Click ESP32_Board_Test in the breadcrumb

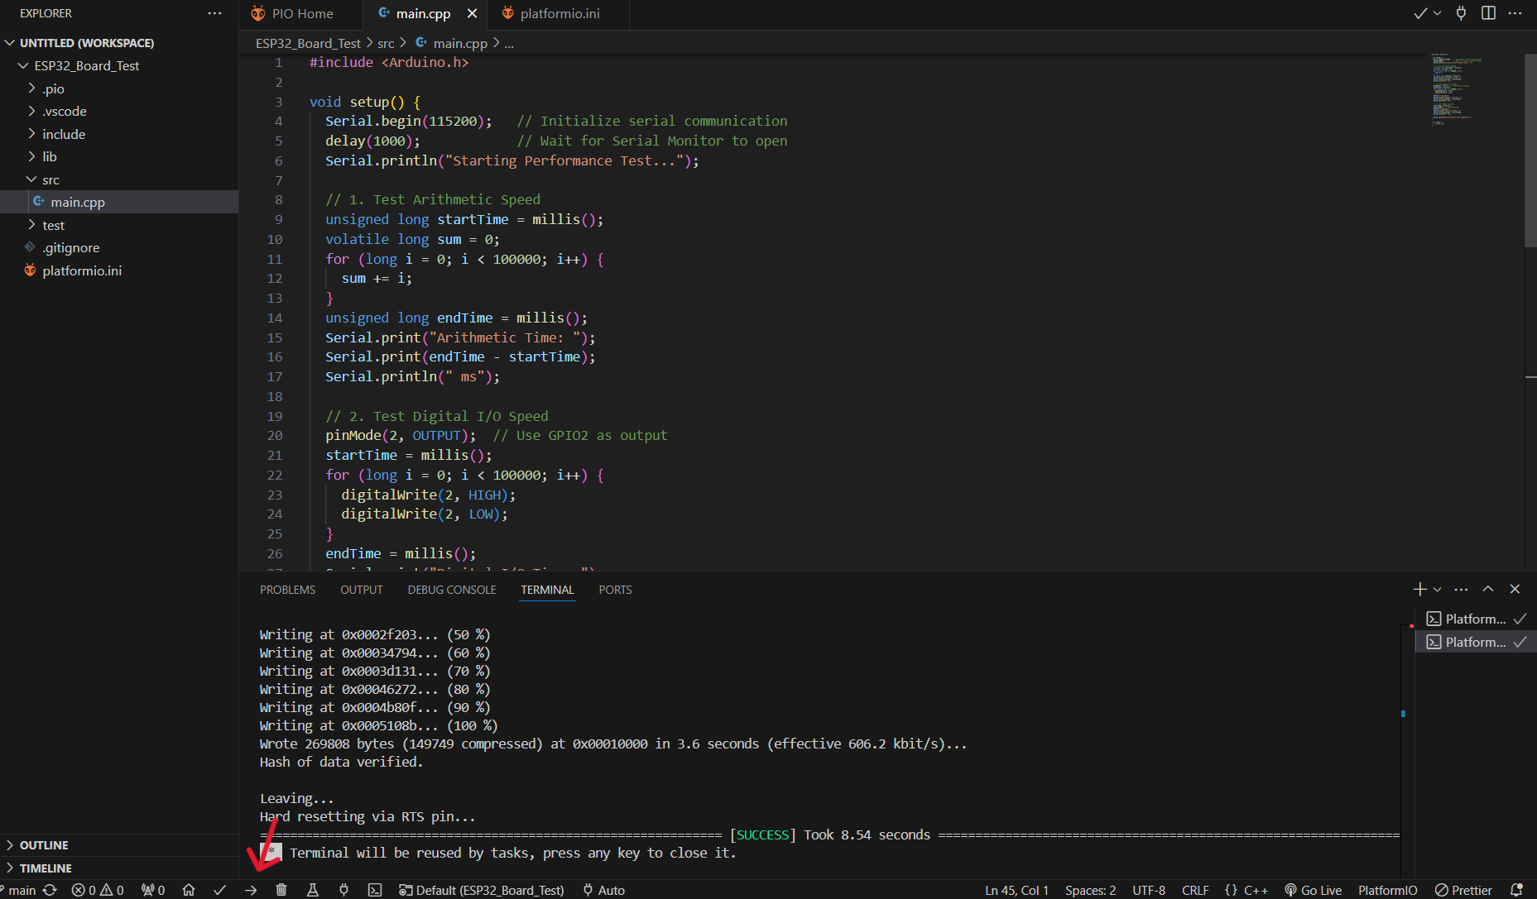[x=308, y=43]
